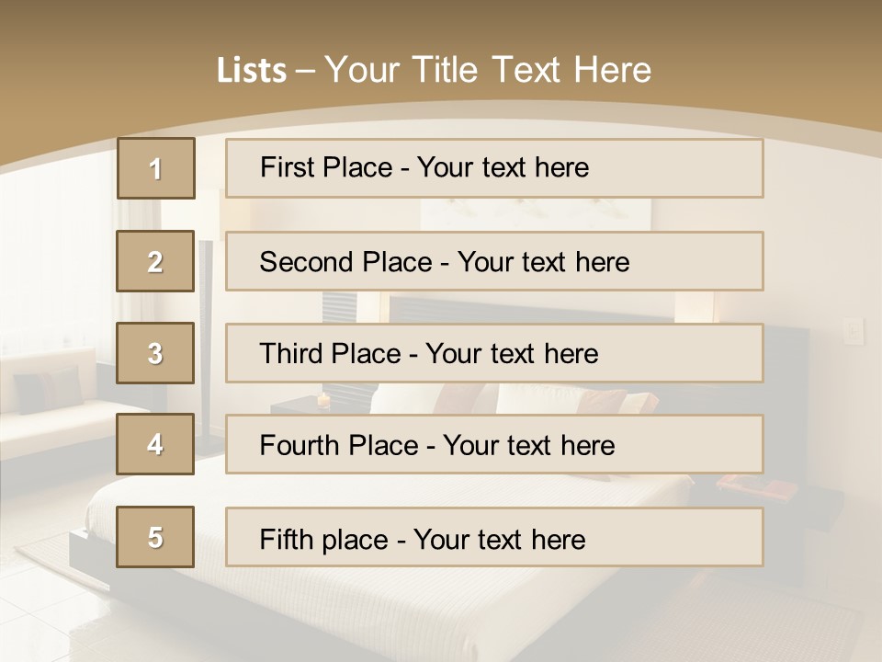Click the 'First Place - Your text here' box
The width and height of the screenshot is (882, 662).
tap(494, 168)
